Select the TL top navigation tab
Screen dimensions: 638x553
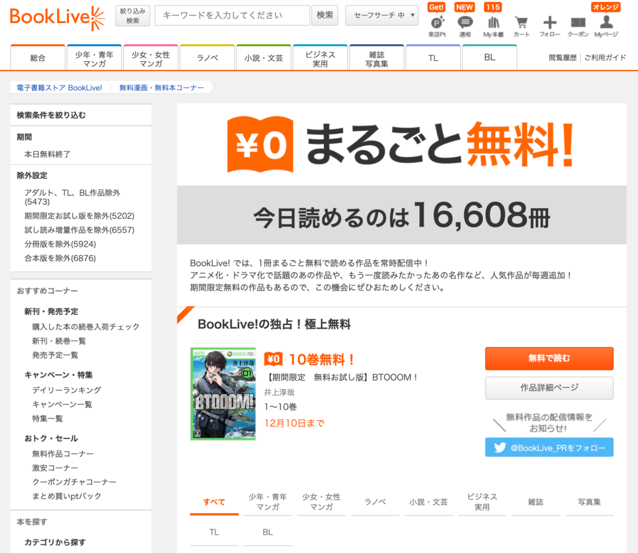pyautogui.click(x=434, y=58)
